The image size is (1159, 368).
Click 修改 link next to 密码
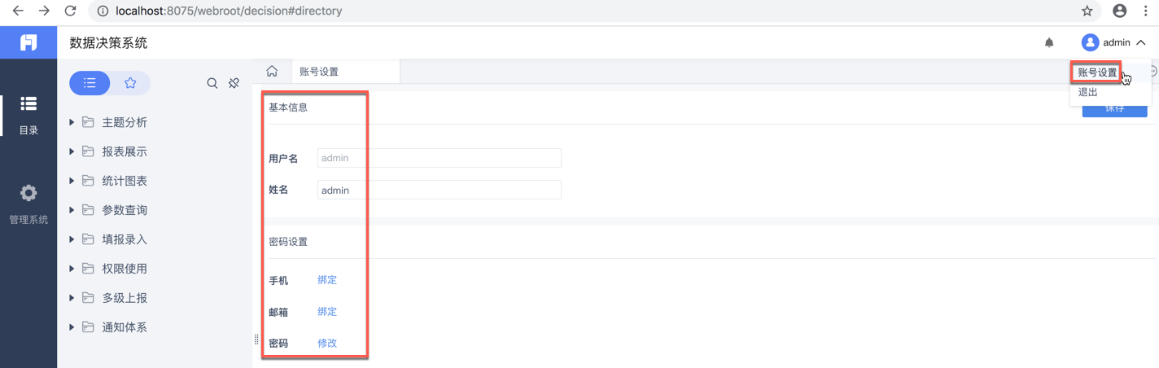coord(327,344)
